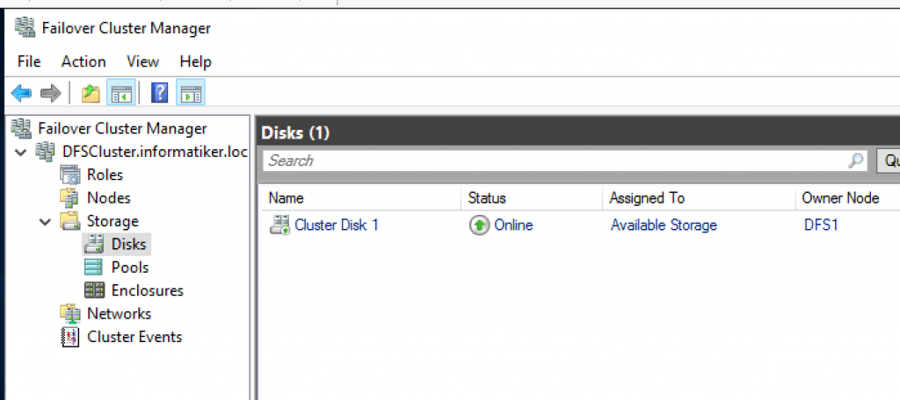The width and height of the screenshot is (900, 400).
Task: Click the Online status text
Action: 513,225
